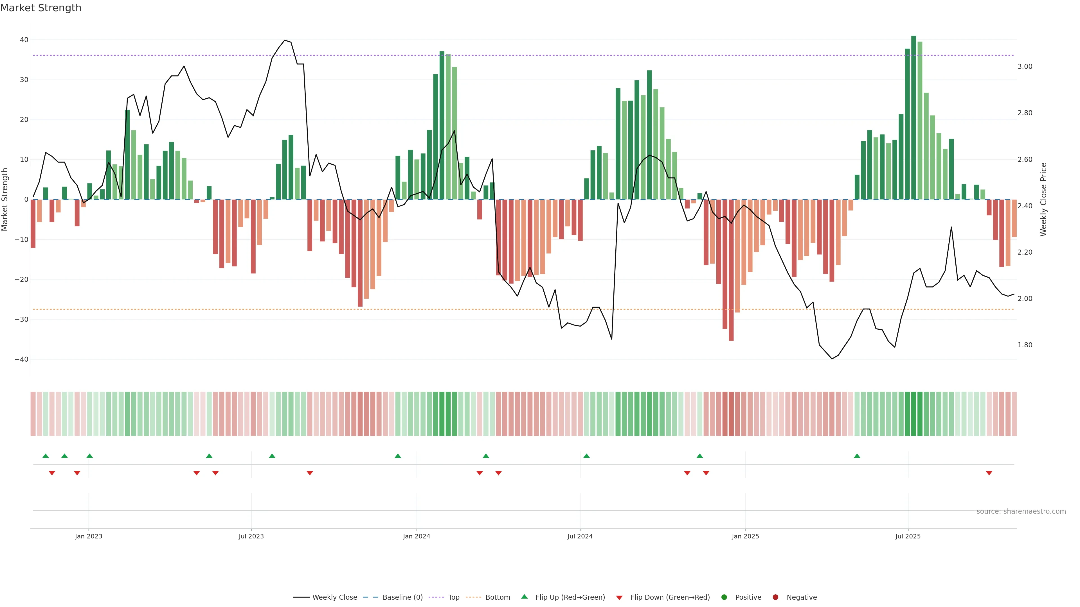Screen dimensions: 1080x607
Task: Click first green flip-up triangle marker
Action: (46, 456)
